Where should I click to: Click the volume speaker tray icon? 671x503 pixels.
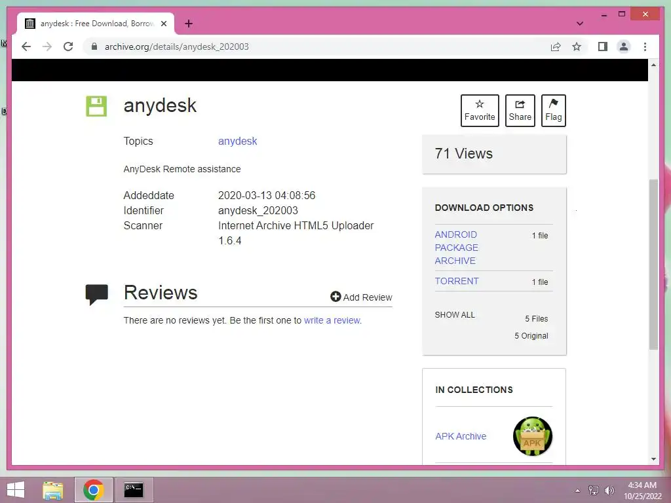[609, 490]
